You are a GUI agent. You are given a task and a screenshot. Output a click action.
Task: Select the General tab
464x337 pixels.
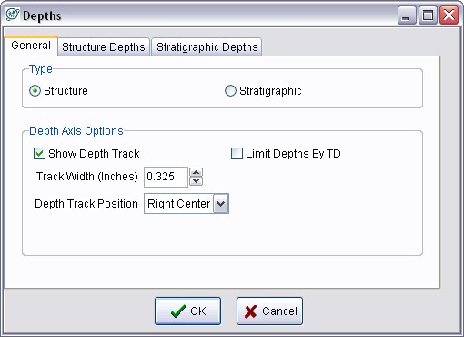pos(31,46)
